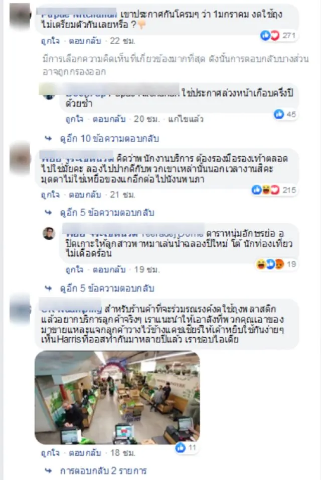This screenshot has height=480, width=321.
Task: View reaction emojis with 19 count
Action: (271, 264)
